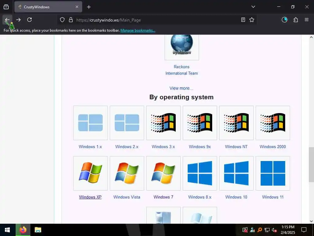The height and width of the screenshot is (236, 314).
Task: Open the Windows 3.x logo tile
Action: point(163,123)
